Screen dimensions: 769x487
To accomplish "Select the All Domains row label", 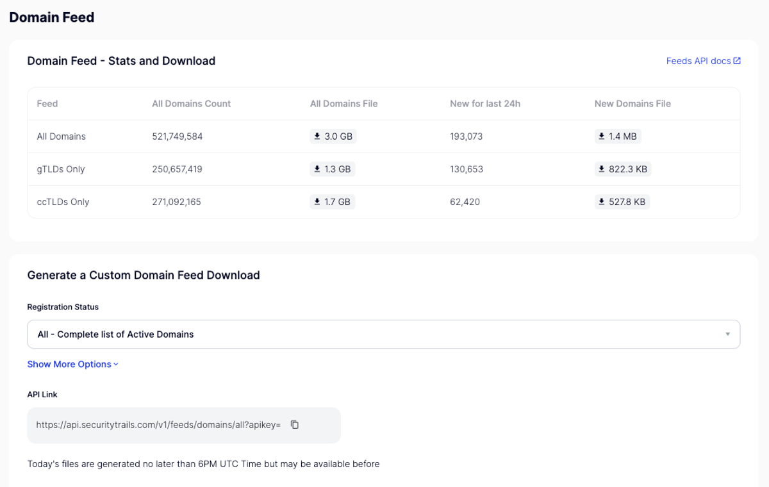I will click(62, 136).
